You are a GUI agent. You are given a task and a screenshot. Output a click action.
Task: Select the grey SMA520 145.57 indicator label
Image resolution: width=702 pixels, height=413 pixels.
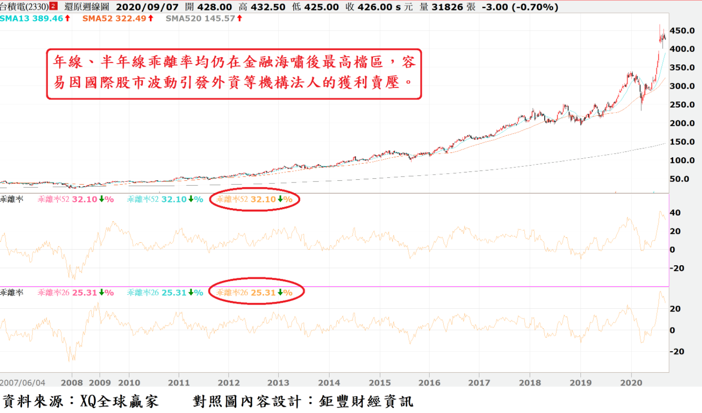coord(200,18)
